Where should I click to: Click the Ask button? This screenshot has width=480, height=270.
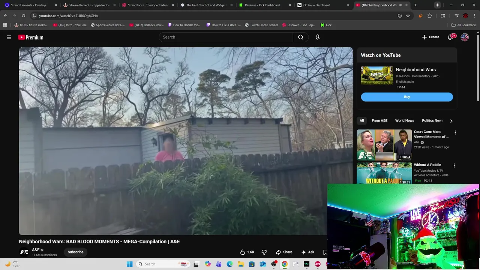tap(307, 252)
